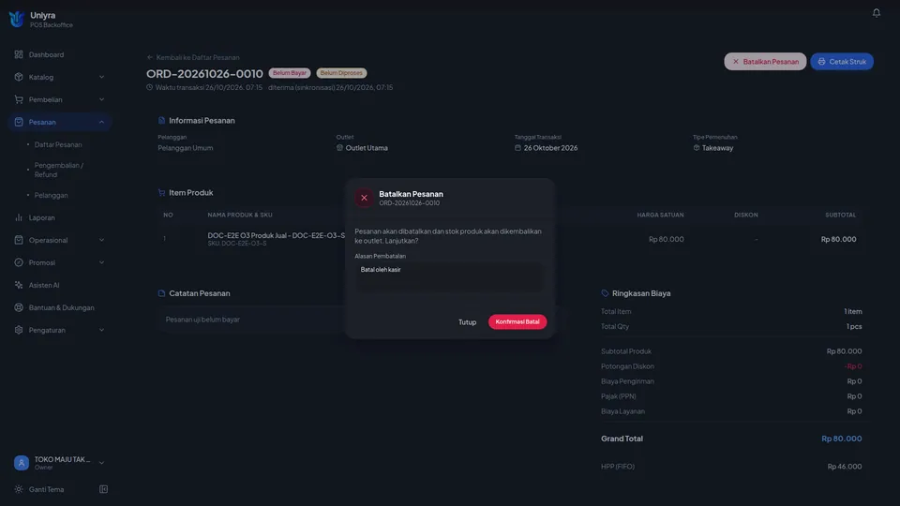Click red X icon in dialog header
This screenshot has width=900, height=506.
pos(364,198)
